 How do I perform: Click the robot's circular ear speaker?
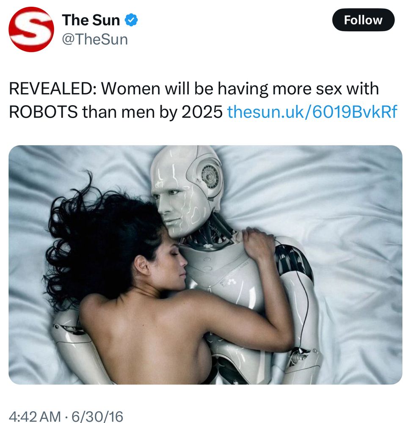click(210, 176)
